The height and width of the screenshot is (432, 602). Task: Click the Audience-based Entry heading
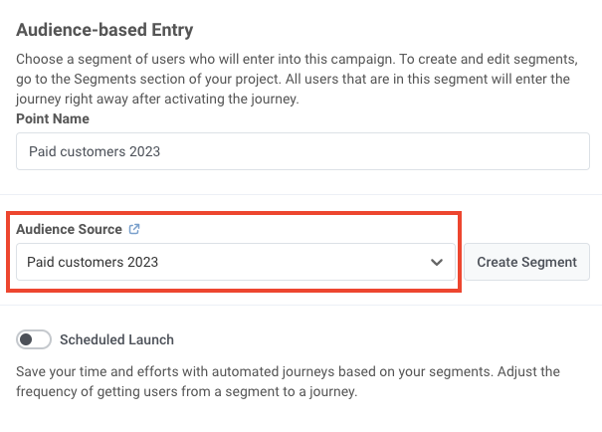coord(104,30)
